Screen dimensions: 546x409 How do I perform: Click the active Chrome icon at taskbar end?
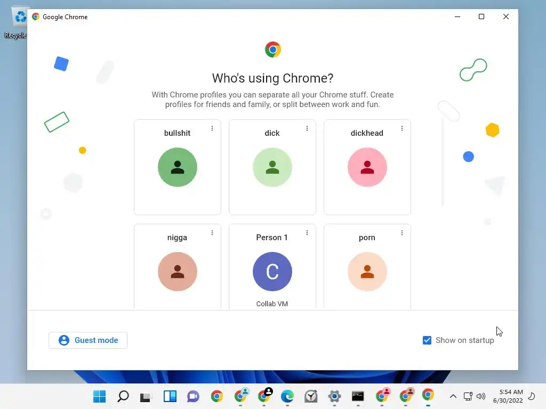(x=428, y=396)
